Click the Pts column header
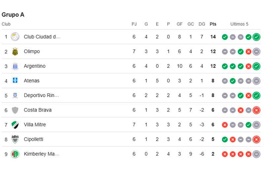 213,24
